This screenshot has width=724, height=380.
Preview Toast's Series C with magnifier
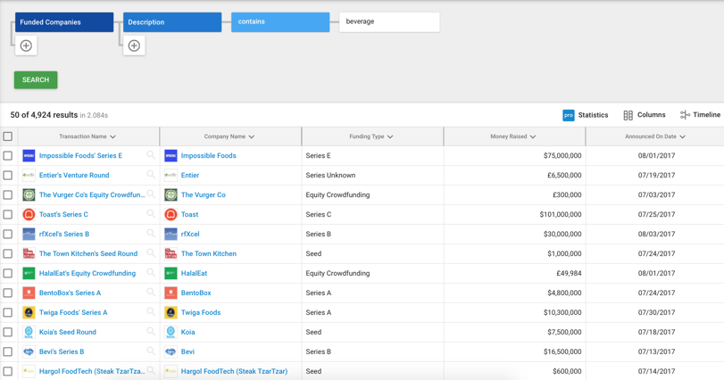(x=151, y=213)
